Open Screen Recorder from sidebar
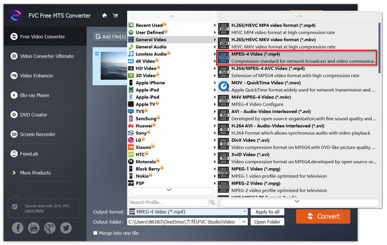Screen dimensions: 387x245 point(45,134)
